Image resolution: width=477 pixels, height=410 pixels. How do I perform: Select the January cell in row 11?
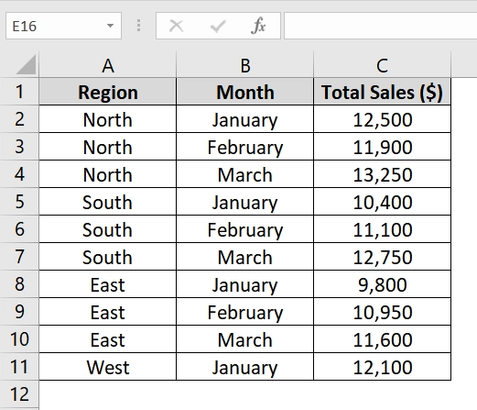coord(245,367)
